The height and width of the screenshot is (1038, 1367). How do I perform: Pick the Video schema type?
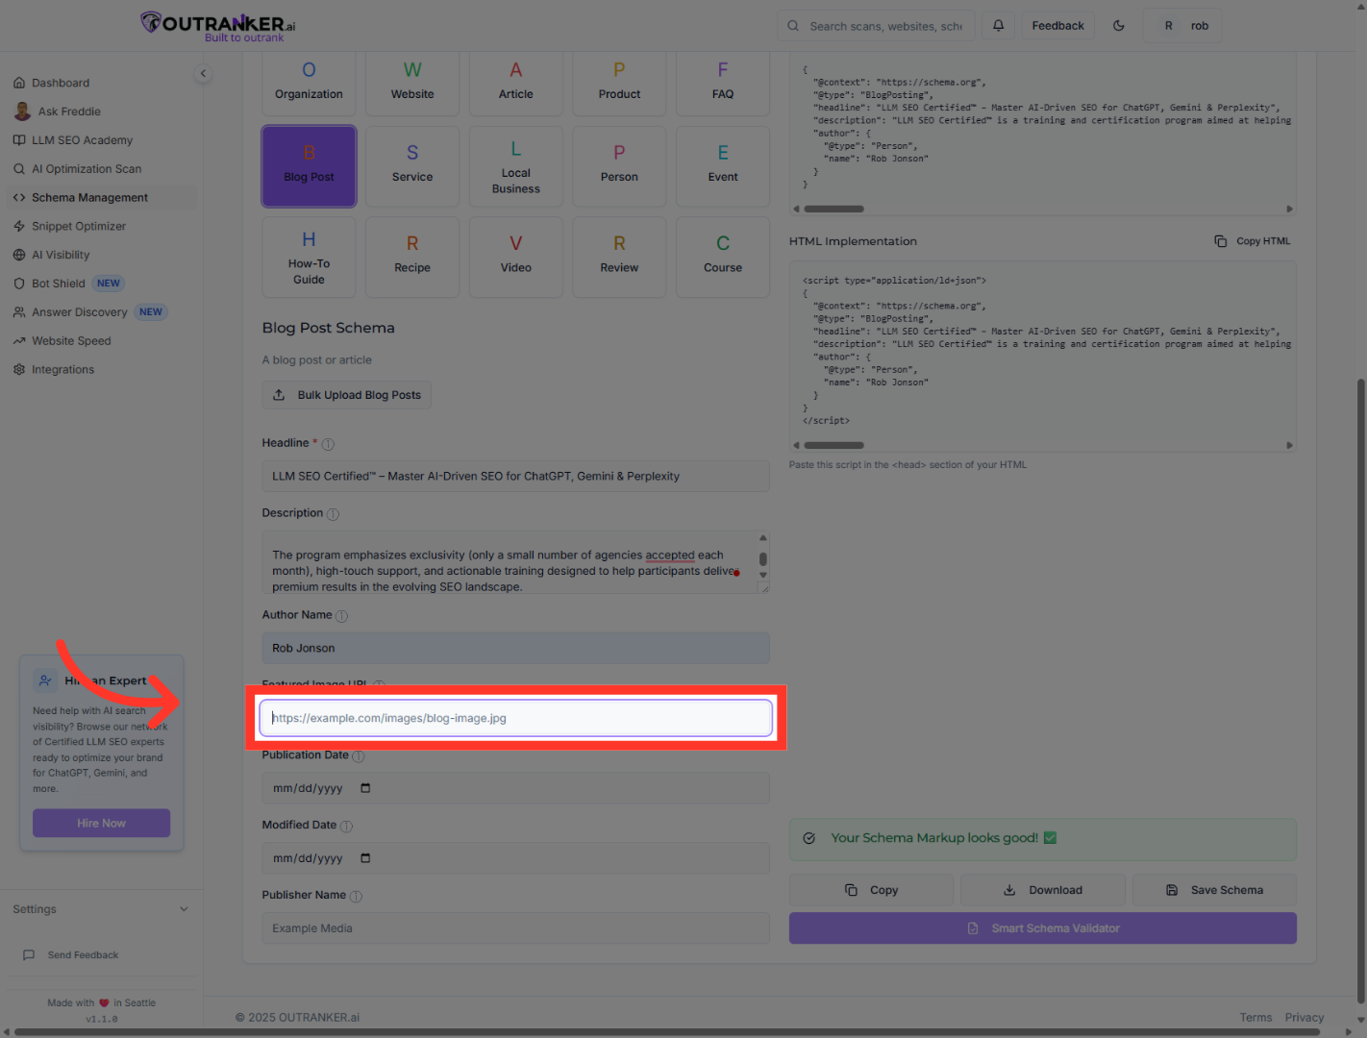[x=516, y=258]
